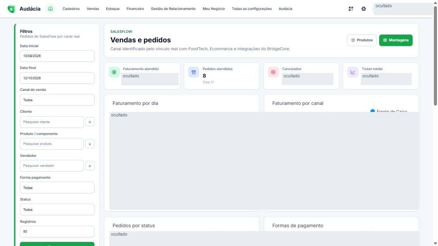Screen dimensions: 438x246
Task: Click the Pedidos atendidos value 8
Action: tap(204, 76)
